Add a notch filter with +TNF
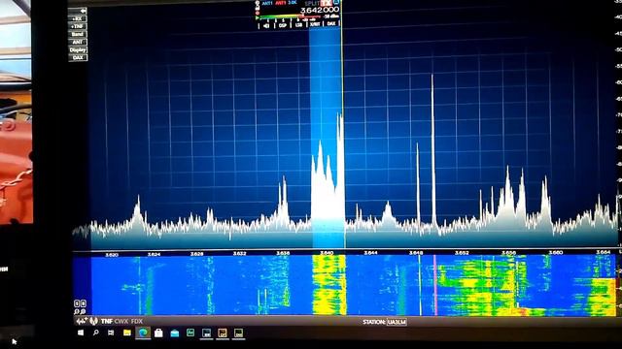The height and width of the screenshot is (349, 622). pyautogui.click(x=78, y=26)
